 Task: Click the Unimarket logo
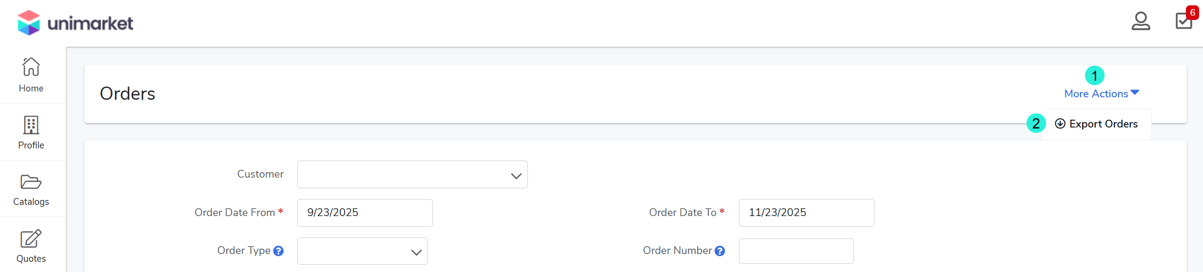click(76, 23)
